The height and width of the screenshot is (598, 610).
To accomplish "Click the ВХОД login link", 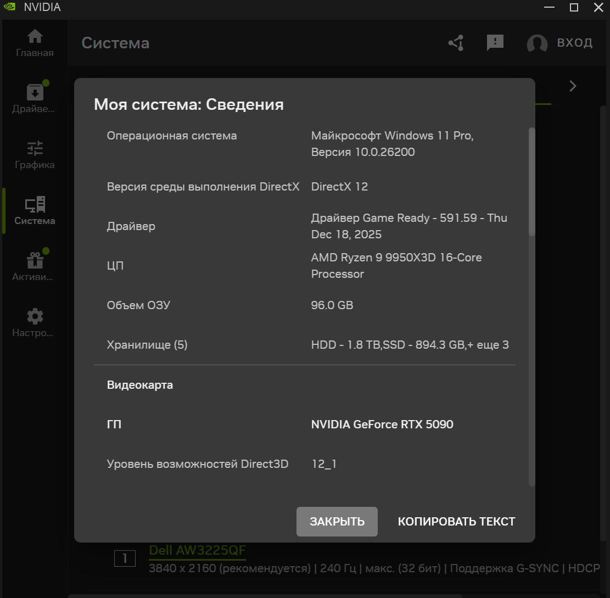I will (575, 42).
